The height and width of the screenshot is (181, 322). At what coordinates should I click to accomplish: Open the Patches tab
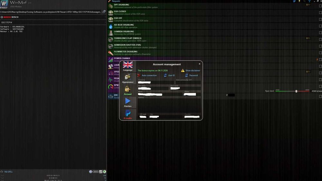click(x=128, y=103)
